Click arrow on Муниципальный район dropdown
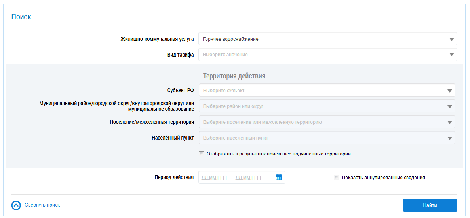The image size is (470, 218). point(450,106)
